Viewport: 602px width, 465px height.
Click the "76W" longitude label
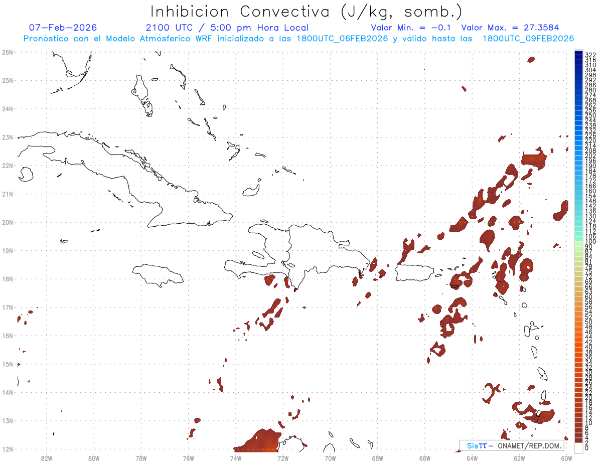tap(189, 457)
